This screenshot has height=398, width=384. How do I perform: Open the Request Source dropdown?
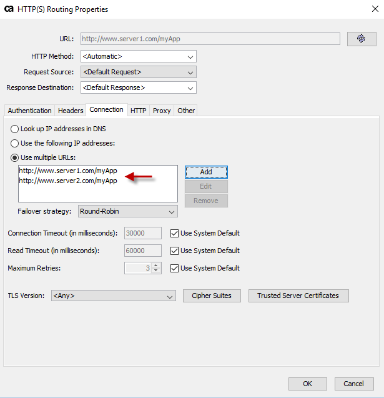click(139, 72)
